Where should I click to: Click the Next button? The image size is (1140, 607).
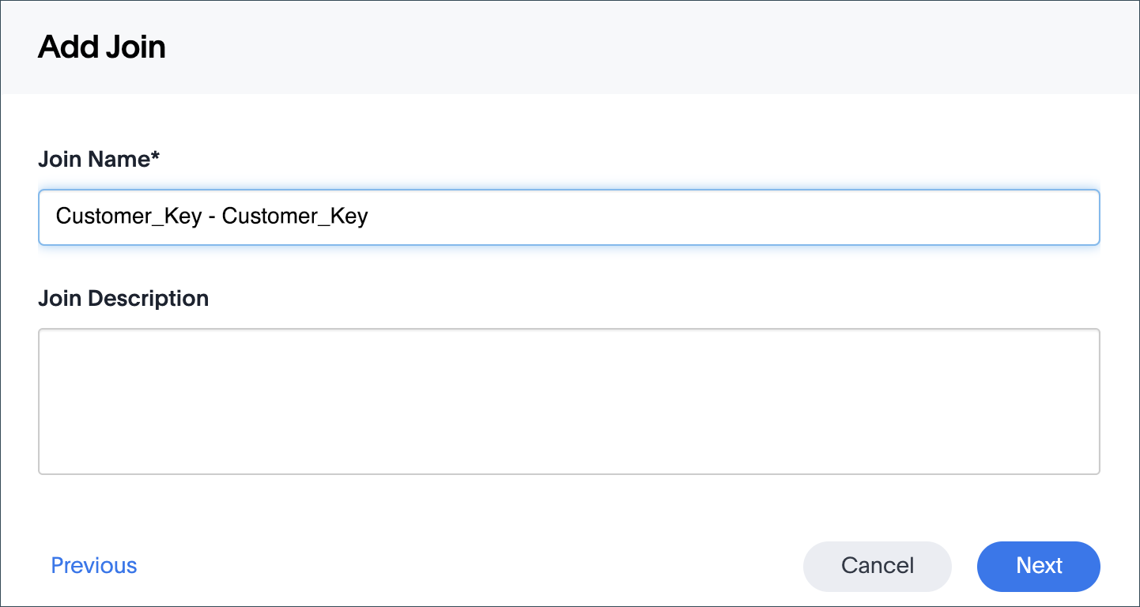coord(1038,566)
